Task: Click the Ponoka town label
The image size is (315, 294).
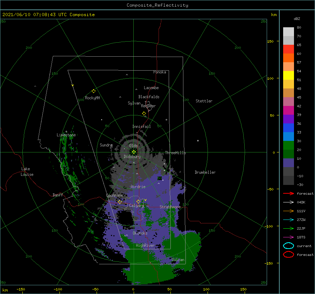Action: pyautogui.click(x=160, y=72)
